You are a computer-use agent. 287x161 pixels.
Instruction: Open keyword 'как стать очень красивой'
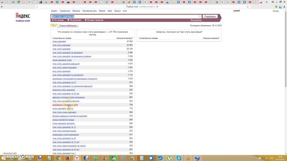(x=64, y=112)
